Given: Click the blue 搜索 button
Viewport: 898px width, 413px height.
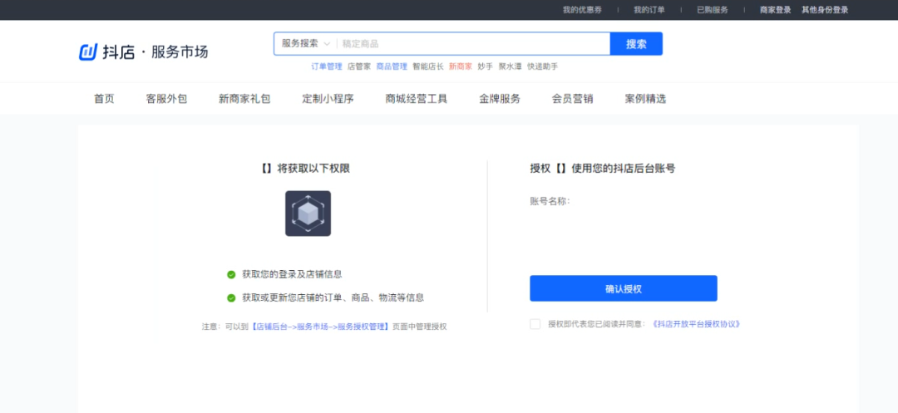Looking at the screenshot, I should click(636, 43).
